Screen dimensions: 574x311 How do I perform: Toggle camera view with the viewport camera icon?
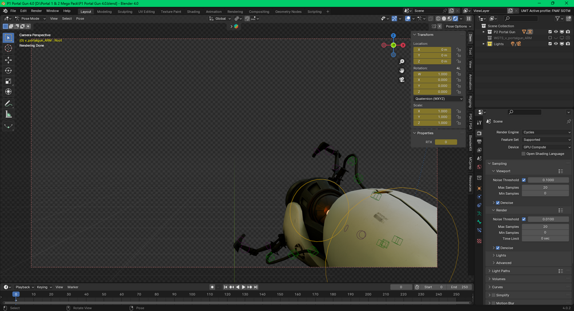pos(402,79)
